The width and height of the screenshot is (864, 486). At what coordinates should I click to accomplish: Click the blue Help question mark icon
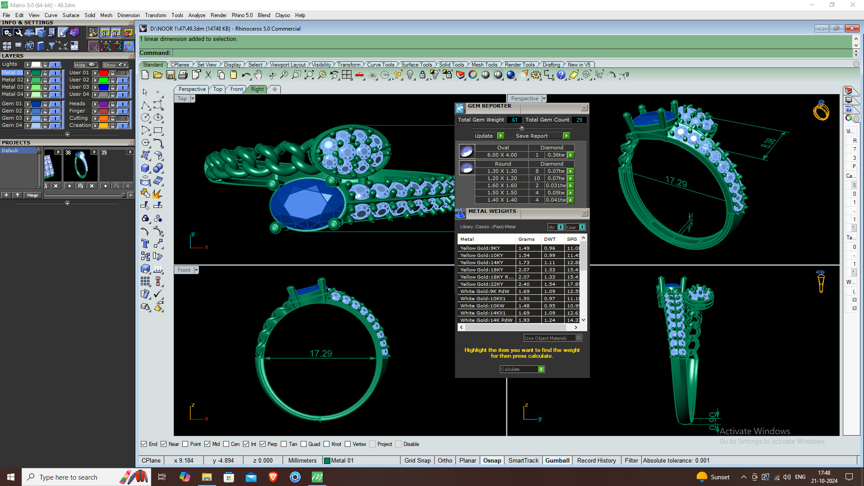pyautogui.click(x=561, y=75)
